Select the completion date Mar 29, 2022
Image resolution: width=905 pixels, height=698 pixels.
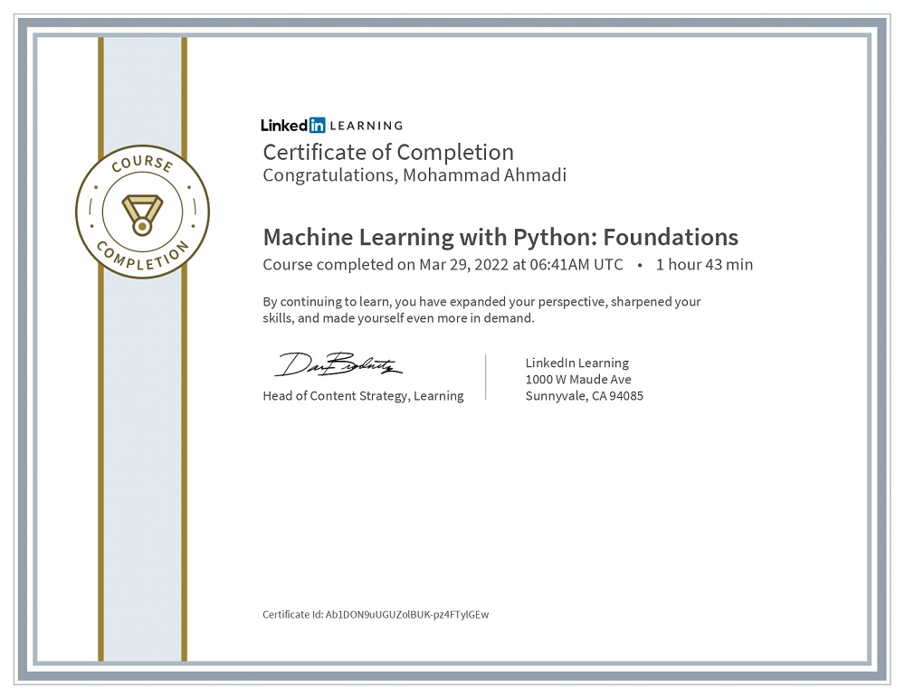(463, 265)
